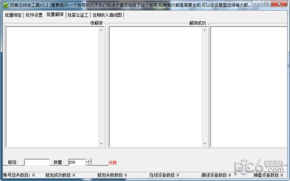Click inside the rightmost empty list box
Screen dimensions: 290x181
click(x=249, y=87)
